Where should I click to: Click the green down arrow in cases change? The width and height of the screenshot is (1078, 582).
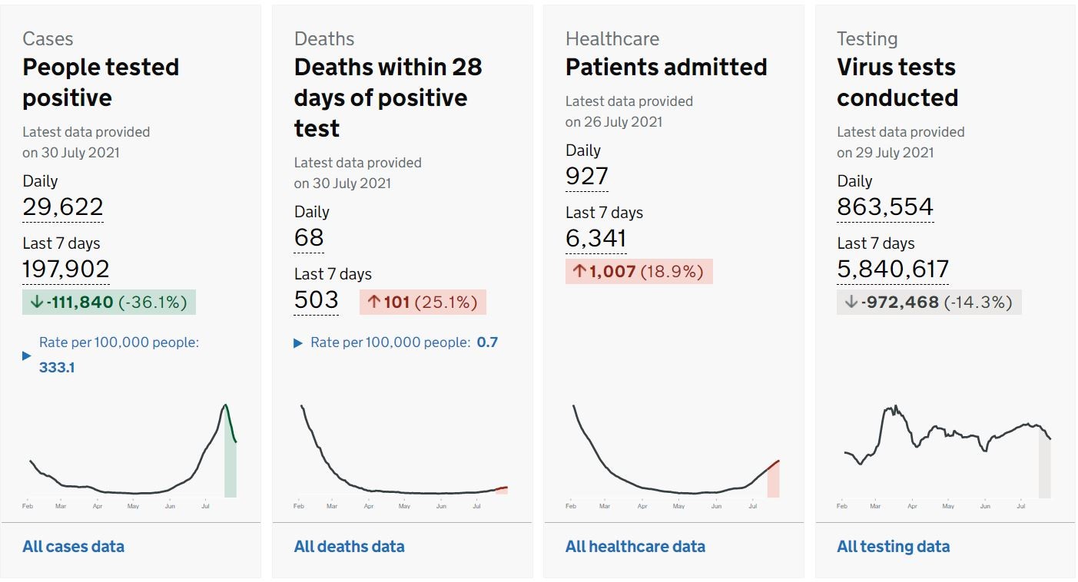tap(36, 303)
